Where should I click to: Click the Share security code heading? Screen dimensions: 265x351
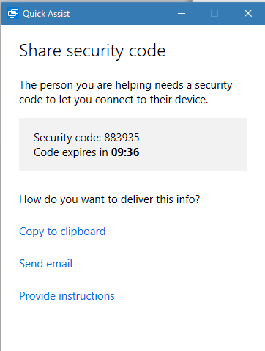(x=92, y=51)
